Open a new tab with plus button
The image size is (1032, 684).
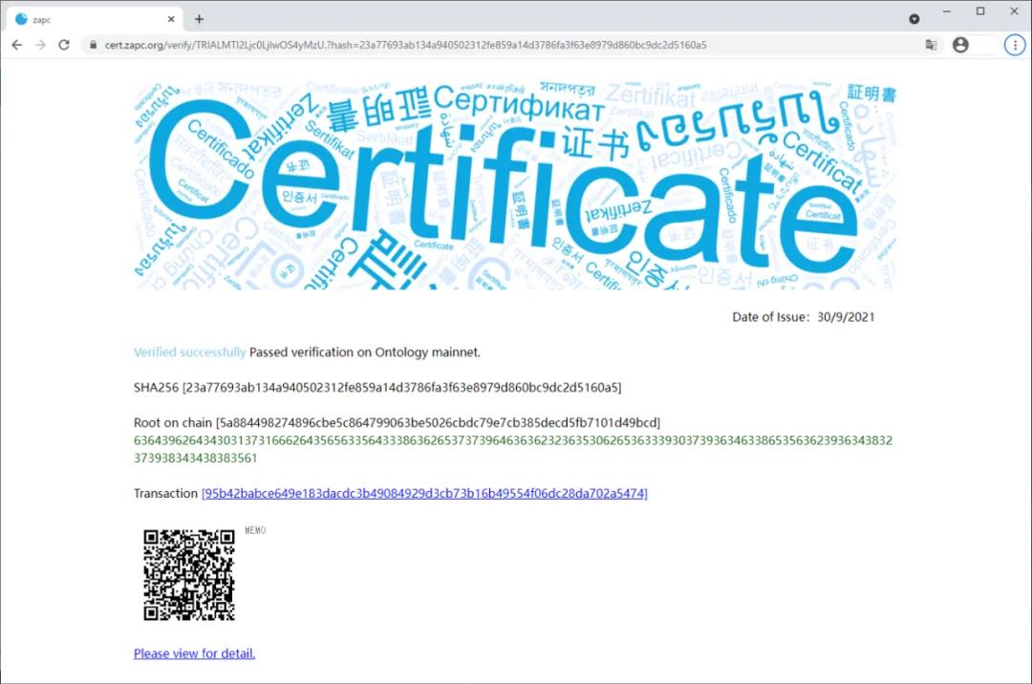[x=199, y=19]
